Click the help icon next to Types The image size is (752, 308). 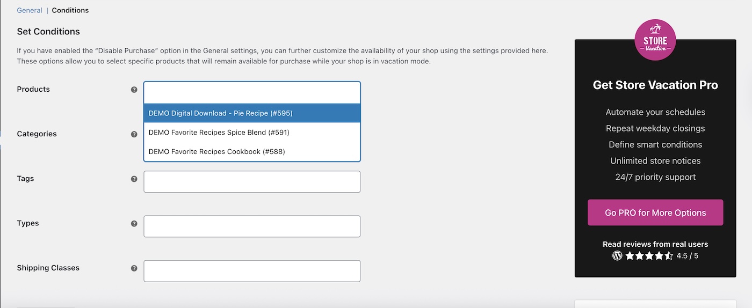point(134,223)
